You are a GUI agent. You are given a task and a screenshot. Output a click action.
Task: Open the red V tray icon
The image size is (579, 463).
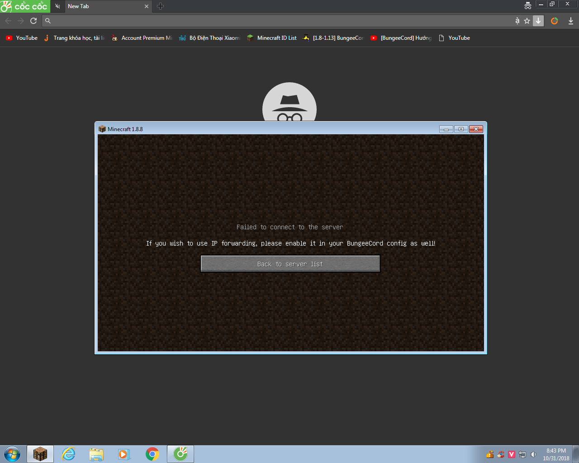(x=512, y=454)
